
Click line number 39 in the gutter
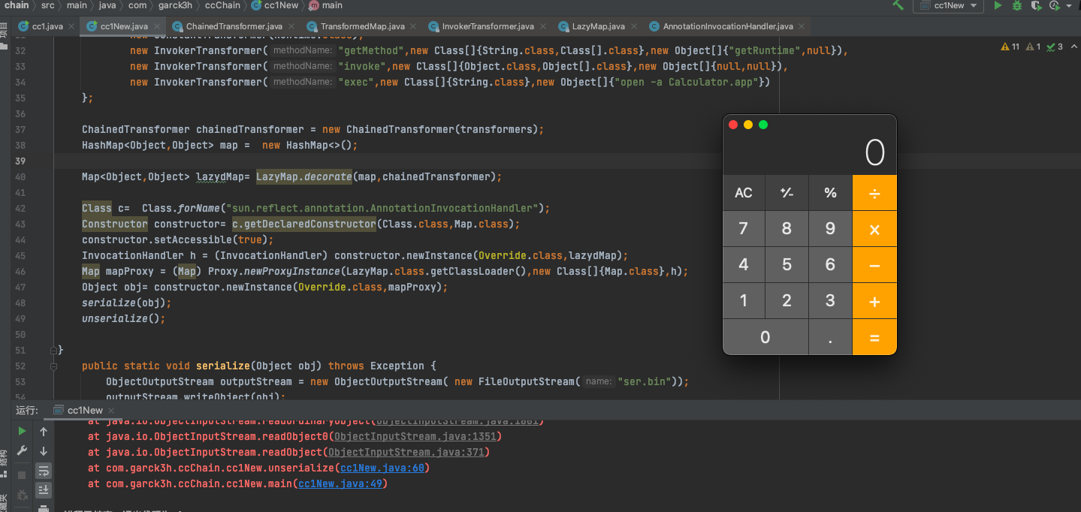point(20,161)
